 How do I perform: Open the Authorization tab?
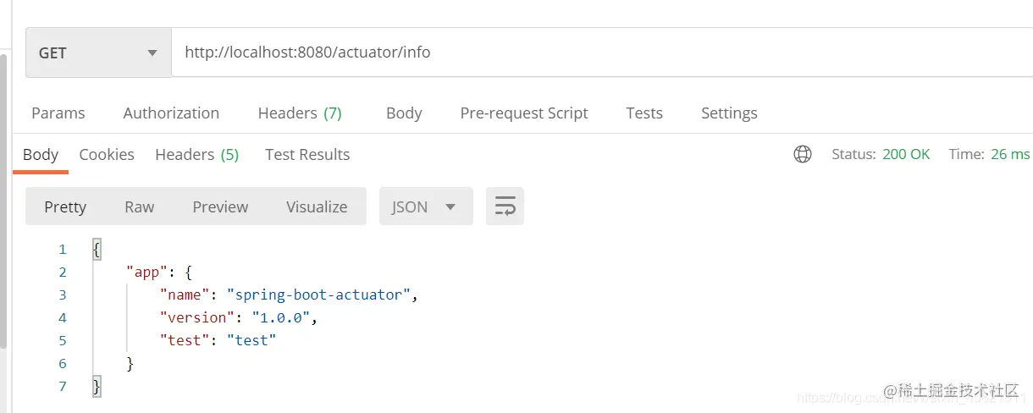click(x=171, y=113)
